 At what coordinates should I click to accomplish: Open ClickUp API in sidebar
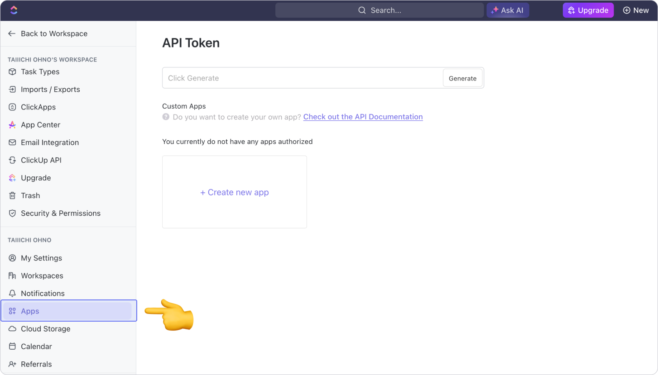[x=41, y=160]
